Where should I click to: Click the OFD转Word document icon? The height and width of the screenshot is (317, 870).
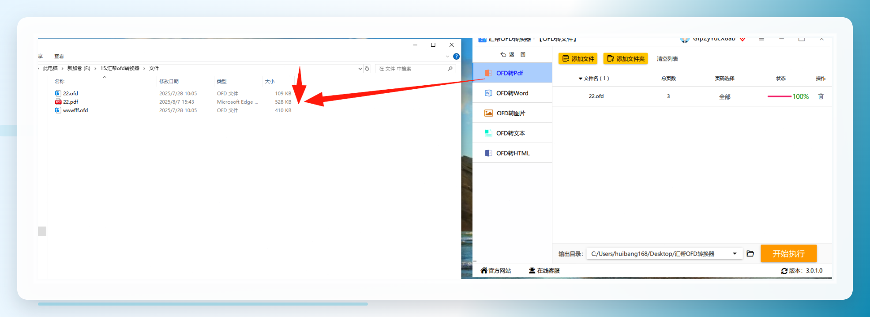pyautogui.click(x=488, y=93)
